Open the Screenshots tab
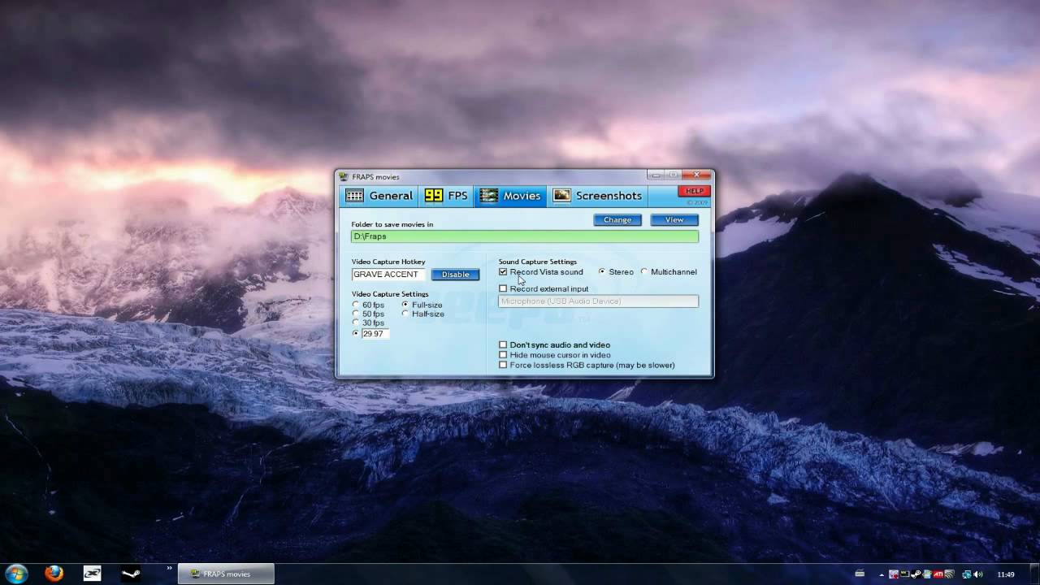This screenshot has width=1040, height=585. pyautogui.click(x=597, y=196)
